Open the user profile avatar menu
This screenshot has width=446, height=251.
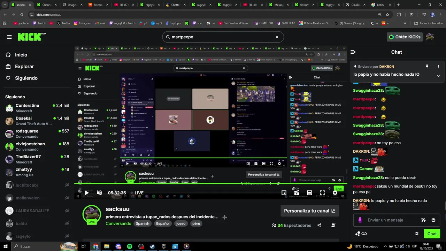coord(430,37)
